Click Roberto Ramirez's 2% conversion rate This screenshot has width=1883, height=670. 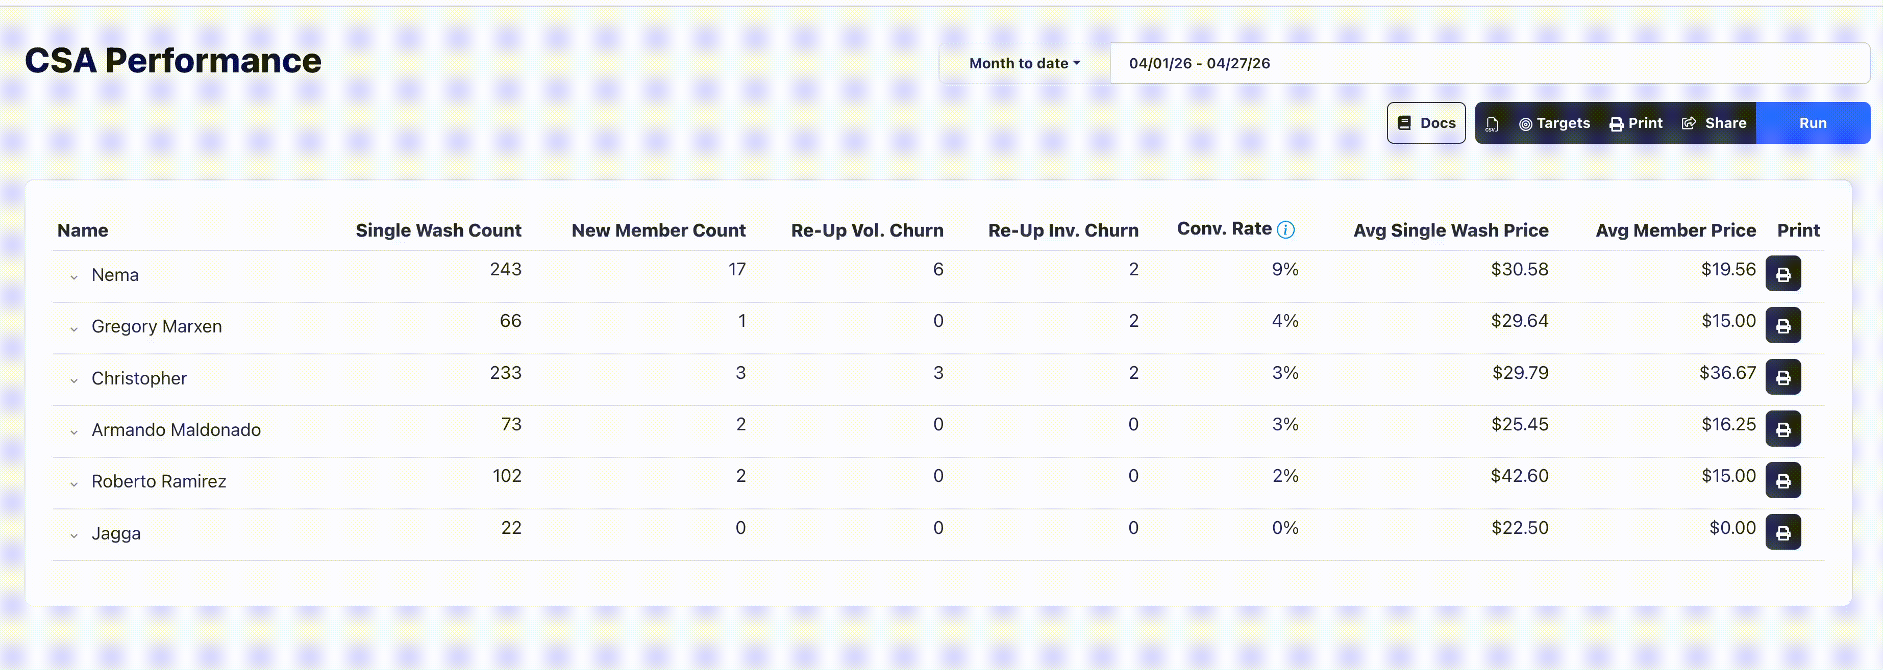coord(1285,476)
